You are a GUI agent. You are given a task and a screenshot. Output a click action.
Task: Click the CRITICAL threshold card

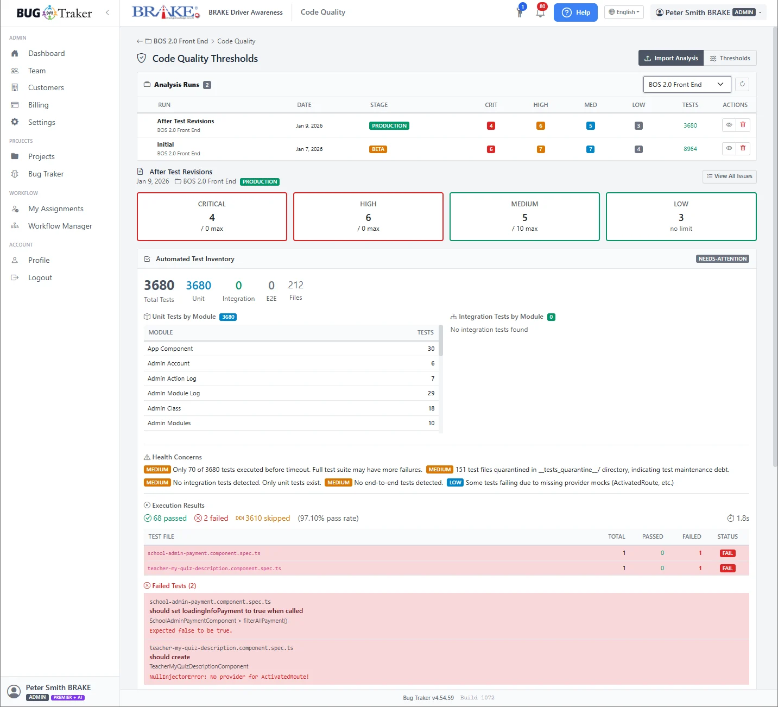[212, 216]
